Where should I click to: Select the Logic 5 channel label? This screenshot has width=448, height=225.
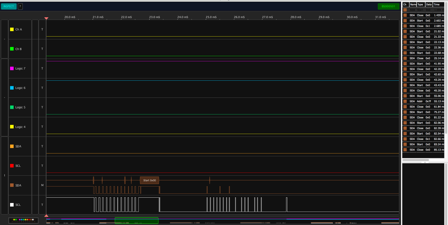[20, 107]
